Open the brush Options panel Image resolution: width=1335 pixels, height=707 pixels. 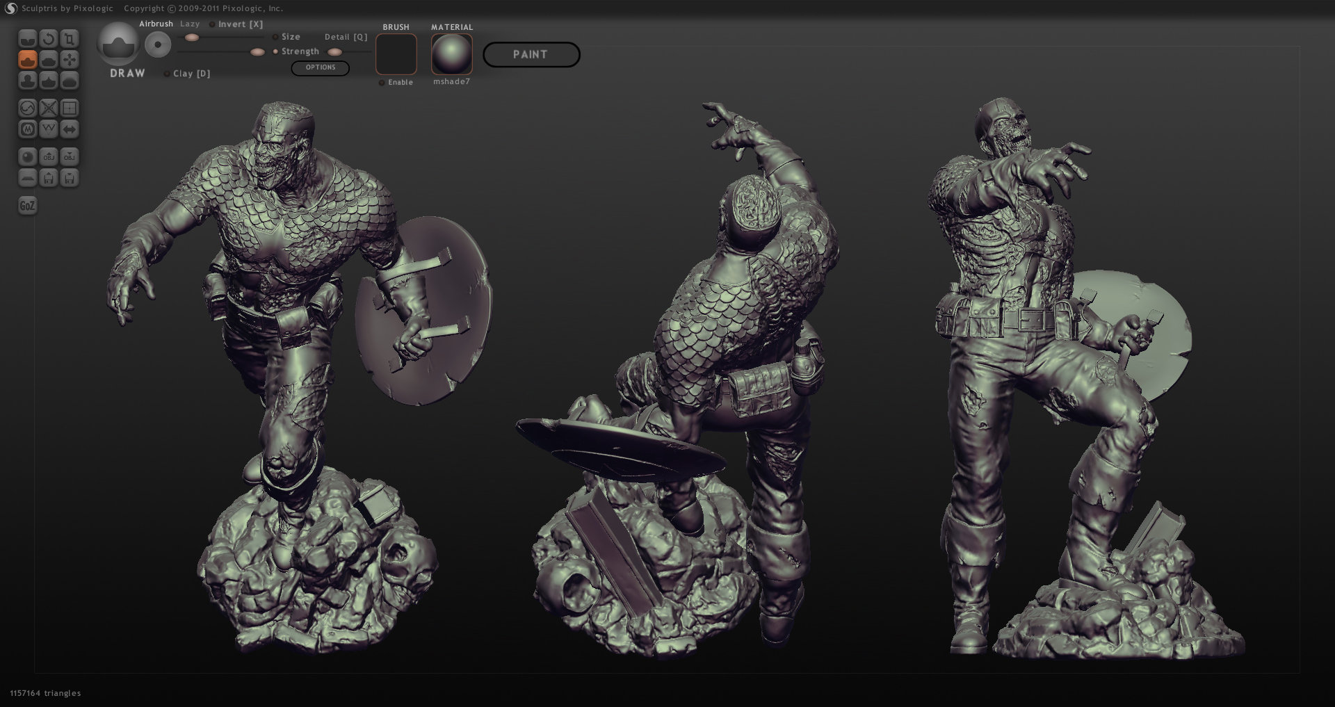click(320, 67)
